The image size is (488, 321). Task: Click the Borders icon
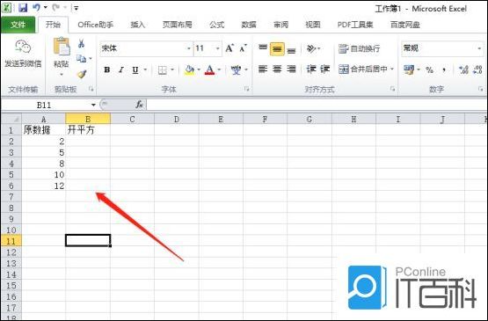click(x=163, y=70)
